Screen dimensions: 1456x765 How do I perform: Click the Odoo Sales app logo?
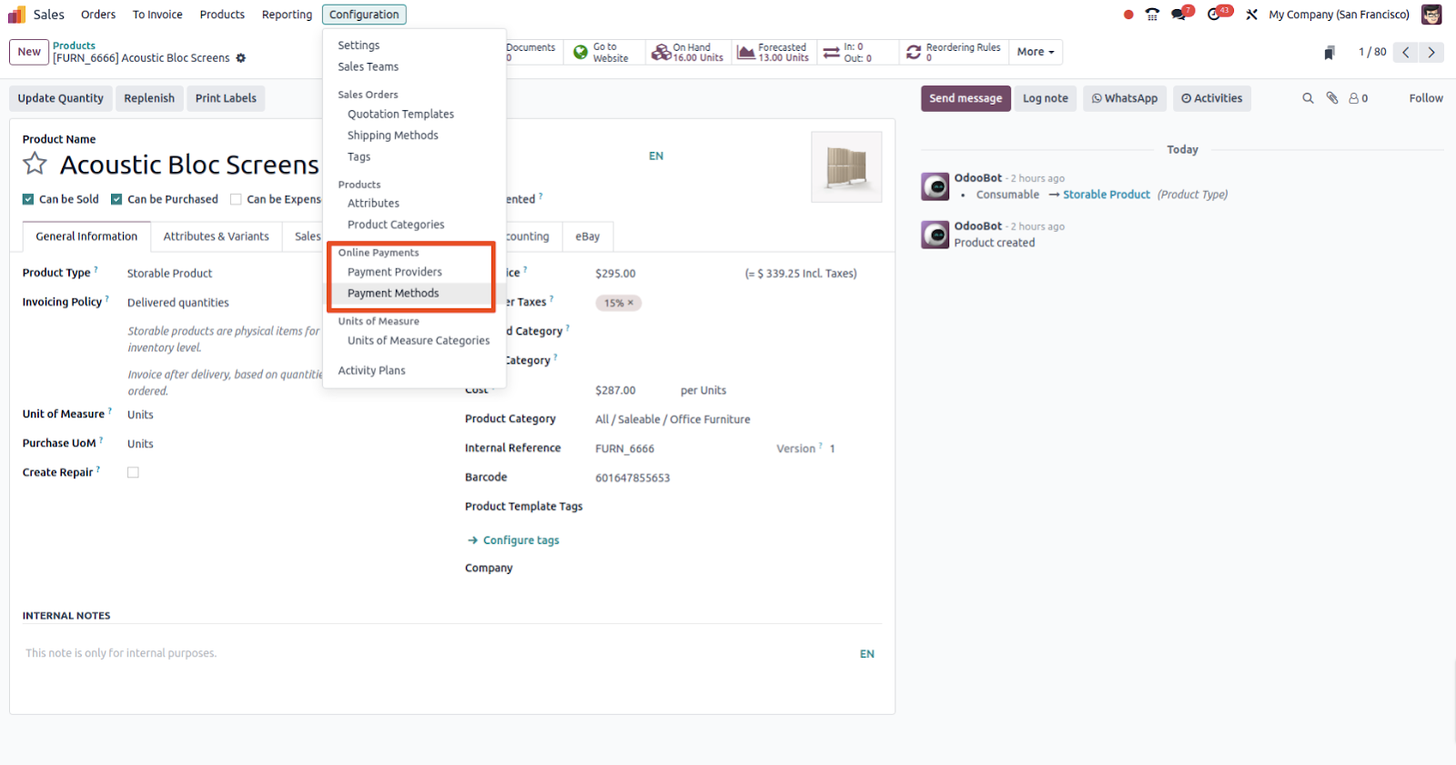16,15
